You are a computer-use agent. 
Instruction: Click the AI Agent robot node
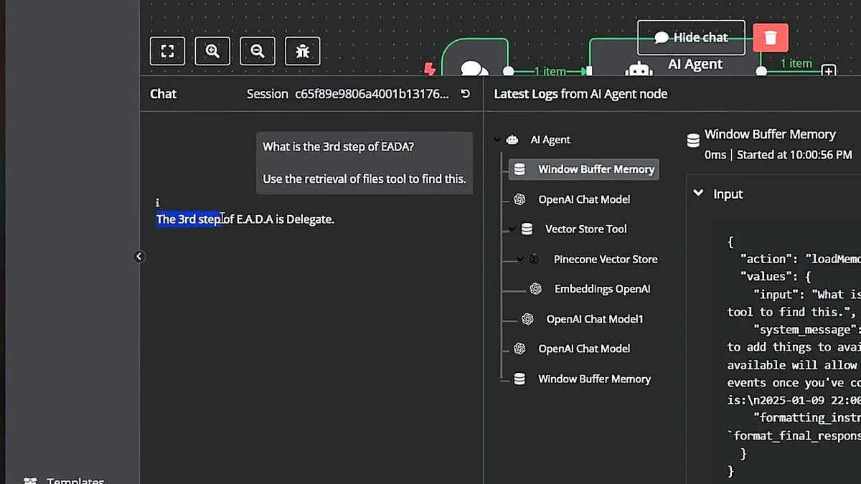639,70
